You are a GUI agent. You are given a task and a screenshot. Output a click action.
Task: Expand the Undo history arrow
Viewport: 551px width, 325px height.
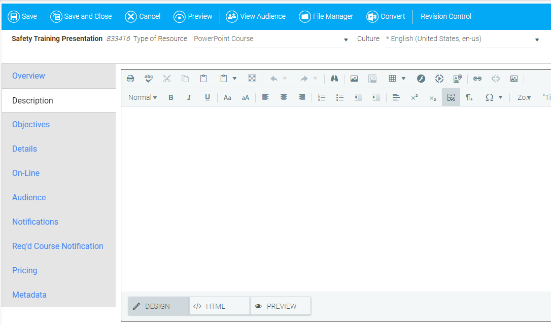(x=285, y=79)
